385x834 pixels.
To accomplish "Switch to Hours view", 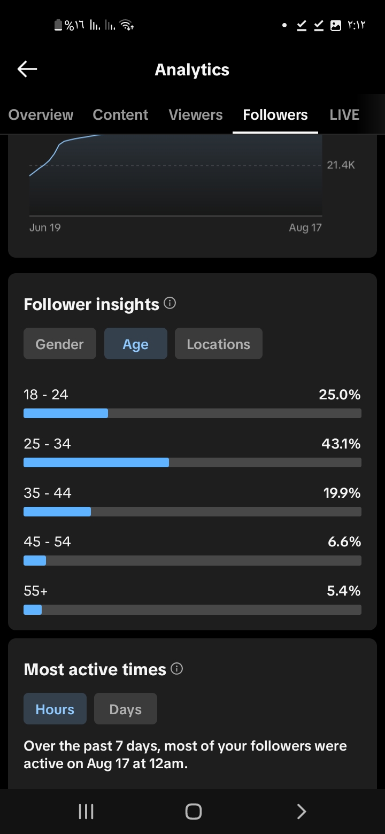I will pyautogui.click(x=55, y=709).
